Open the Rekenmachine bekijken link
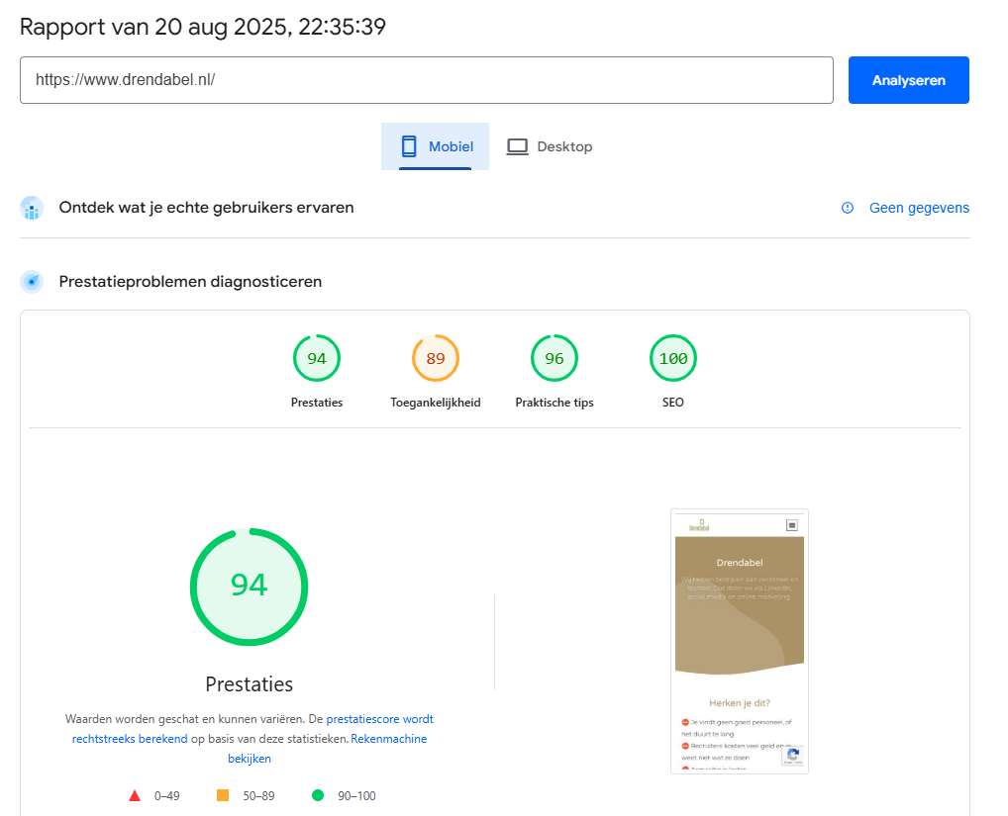Viewport: 1008px width, 816px height. coord(388,739)
